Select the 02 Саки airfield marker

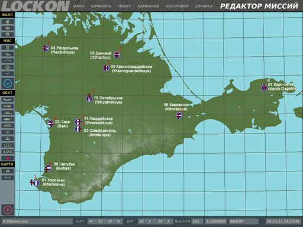[x=51, y=124]
